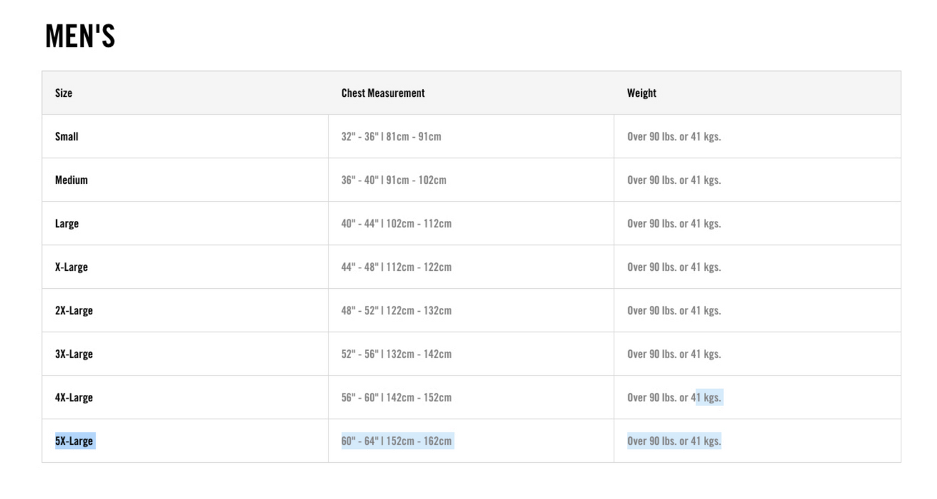Click the 3X-Large size cell
The image size is (937, 499).
[74, 354]
